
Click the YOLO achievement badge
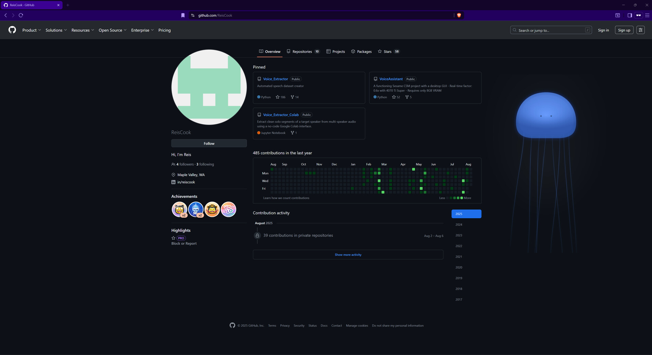click(228, 209)
